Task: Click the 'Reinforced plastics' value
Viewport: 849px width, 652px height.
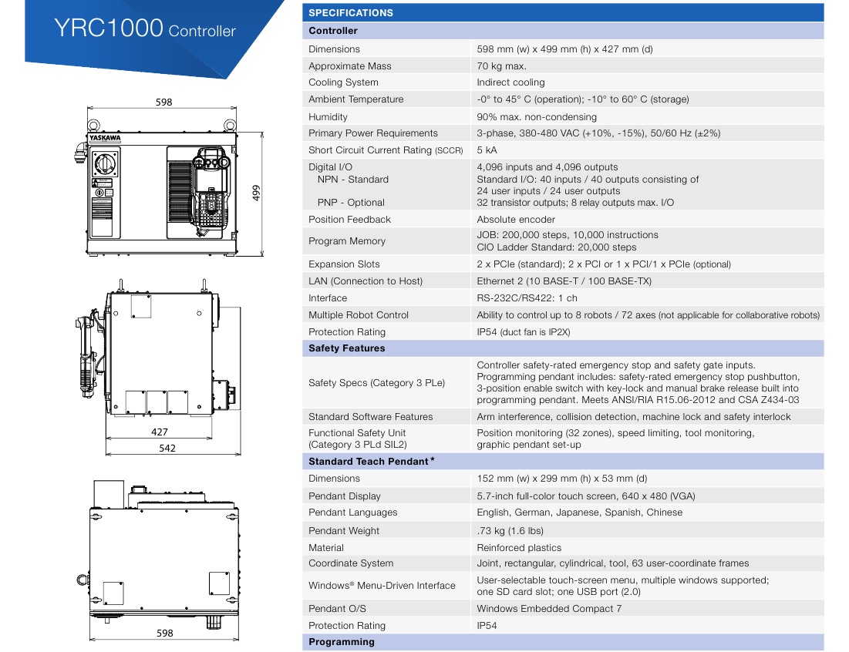Action: (x=519, y=547)
